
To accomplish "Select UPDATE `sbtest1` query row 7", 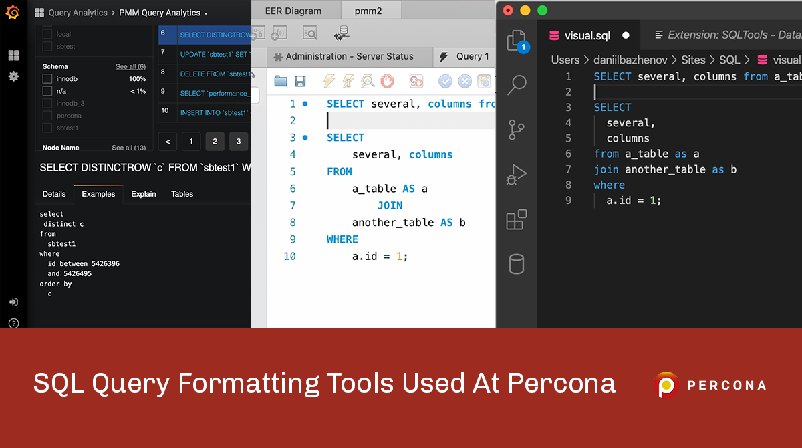I will (x=205, y=54).
